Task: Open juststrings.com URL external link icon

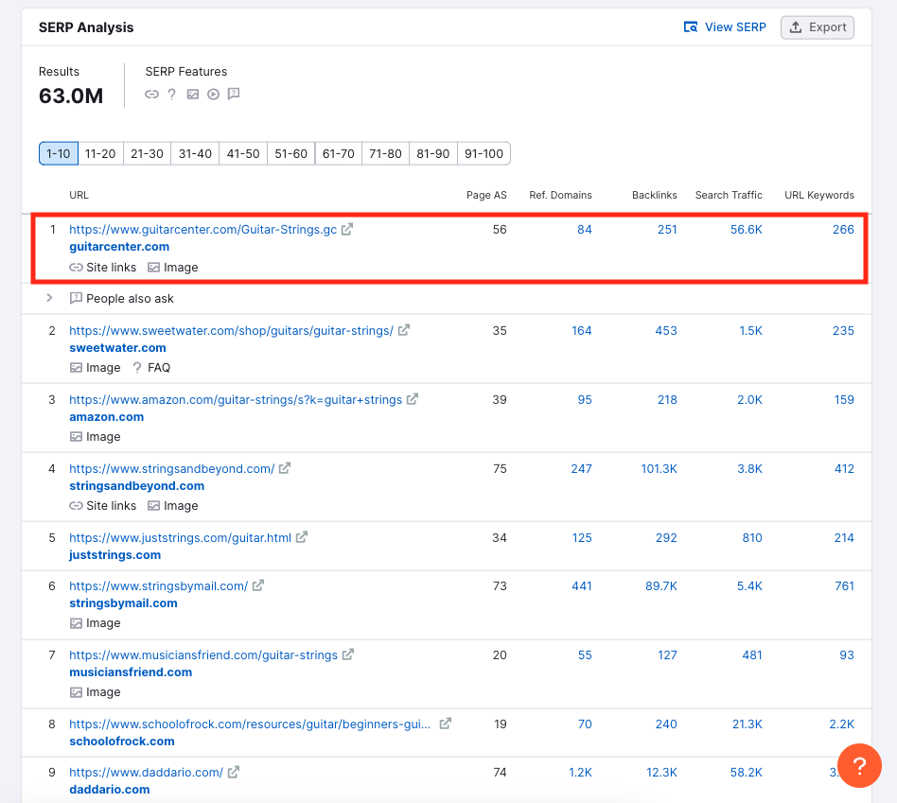Action: pyautogui.click(x=302, y=537)
